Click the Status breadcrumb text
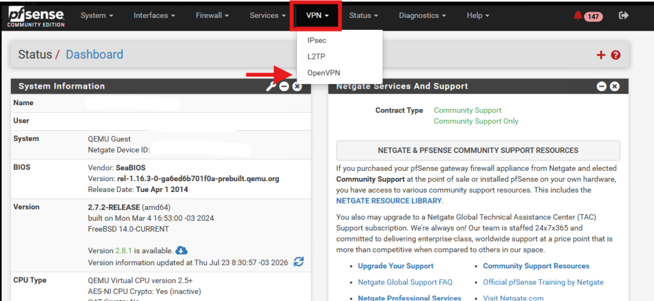The image size is (654, 301). (35, 55)
